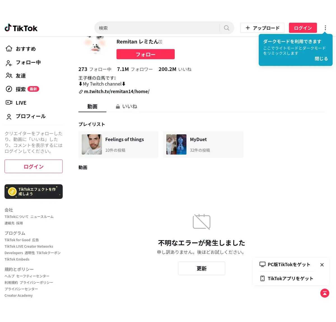Click the フォロー follow button
The height and width of the screenshot is (322, 336).
pos(146,54)
